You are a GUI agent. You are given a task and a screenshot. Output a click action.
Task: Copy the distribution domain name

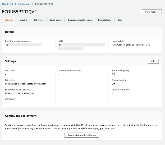coord(7,45)
